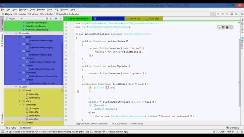Viewport: 244px width, 137px height.
Task: Click the listen for debug connections icon
Action: (x=232, y=14)
